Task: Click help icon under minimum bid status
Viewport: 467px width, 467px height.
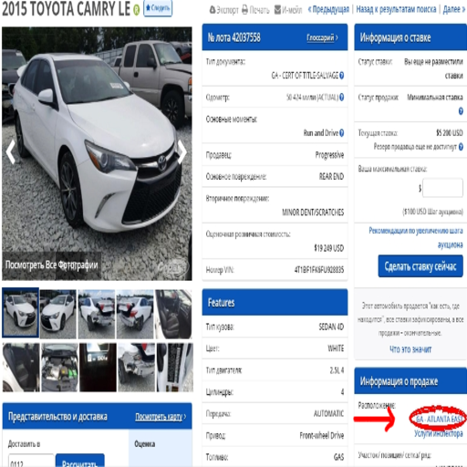Action: (x=461, y=111)
